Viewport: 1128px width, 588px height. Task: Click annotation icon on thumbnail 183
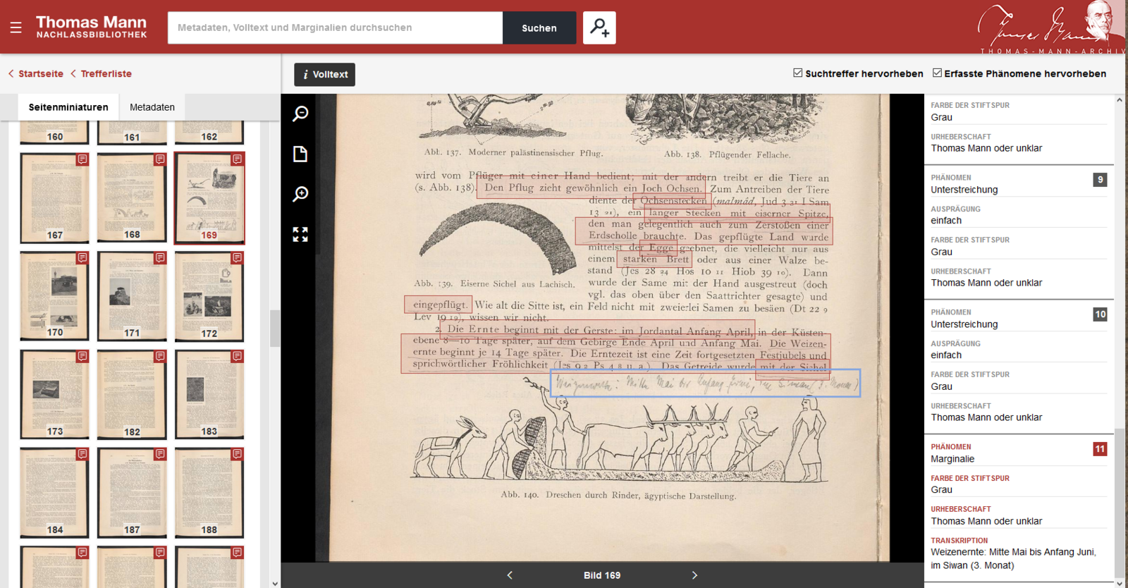[237, 356]
